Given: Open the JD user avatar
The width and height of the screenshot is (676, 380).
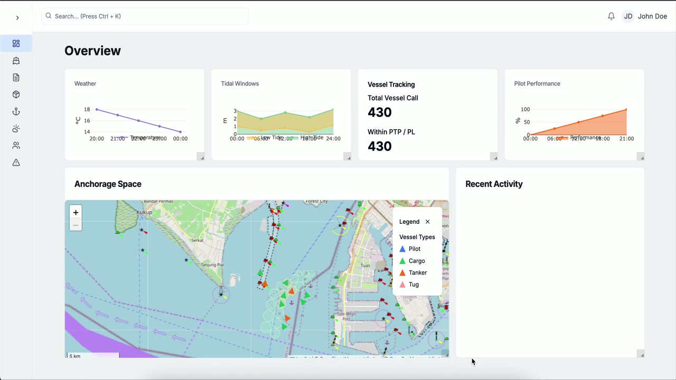Looking at the screenshot, I should pos(628,16).
